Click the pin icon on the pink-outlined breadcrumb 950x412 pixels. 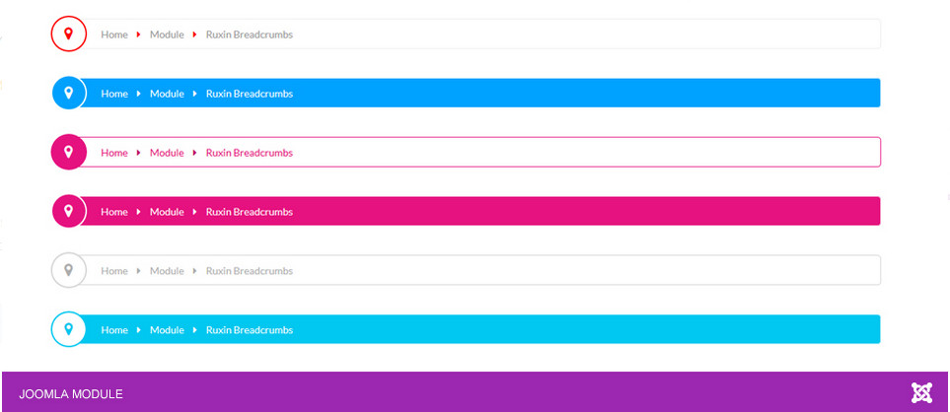click(68, 152)
